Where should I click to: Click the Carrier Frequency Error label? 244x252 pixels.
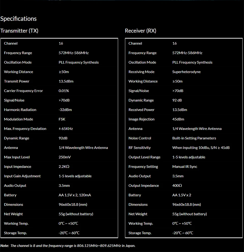[x=23, y=91]
